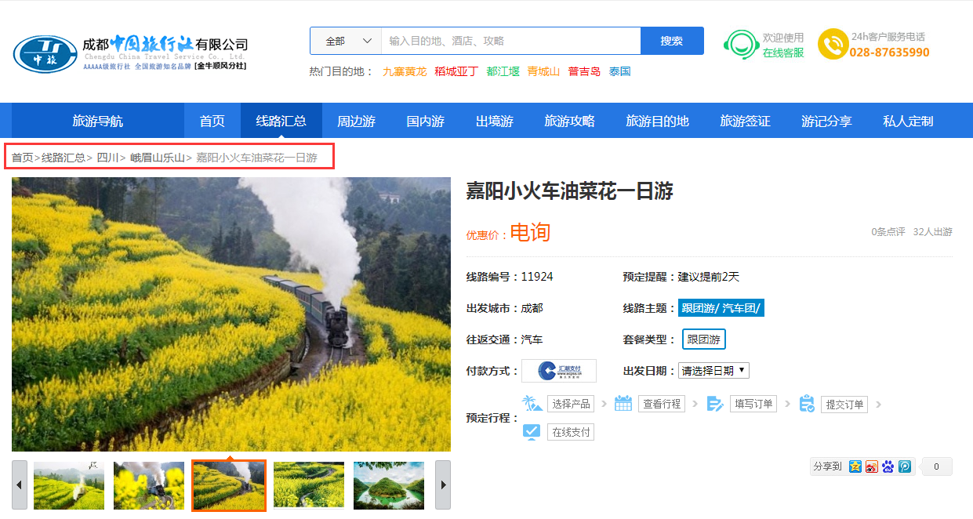Click the clipboard 提交订单 icon
The image size is (973, 519).
click(x=806, y=404)
